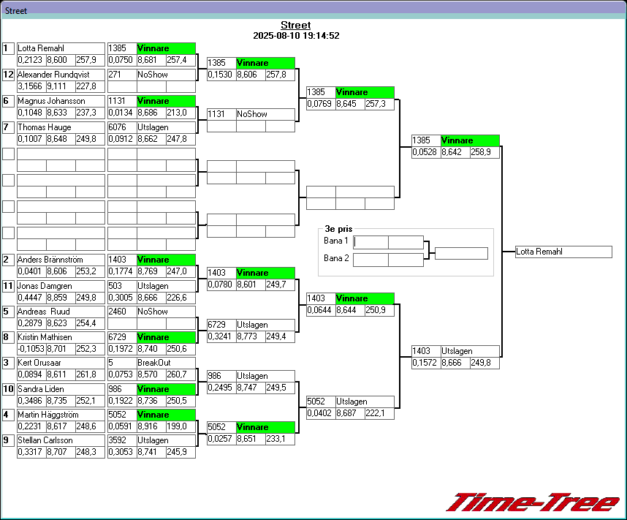Click the seed number 9 box

[x=9, y=440]
